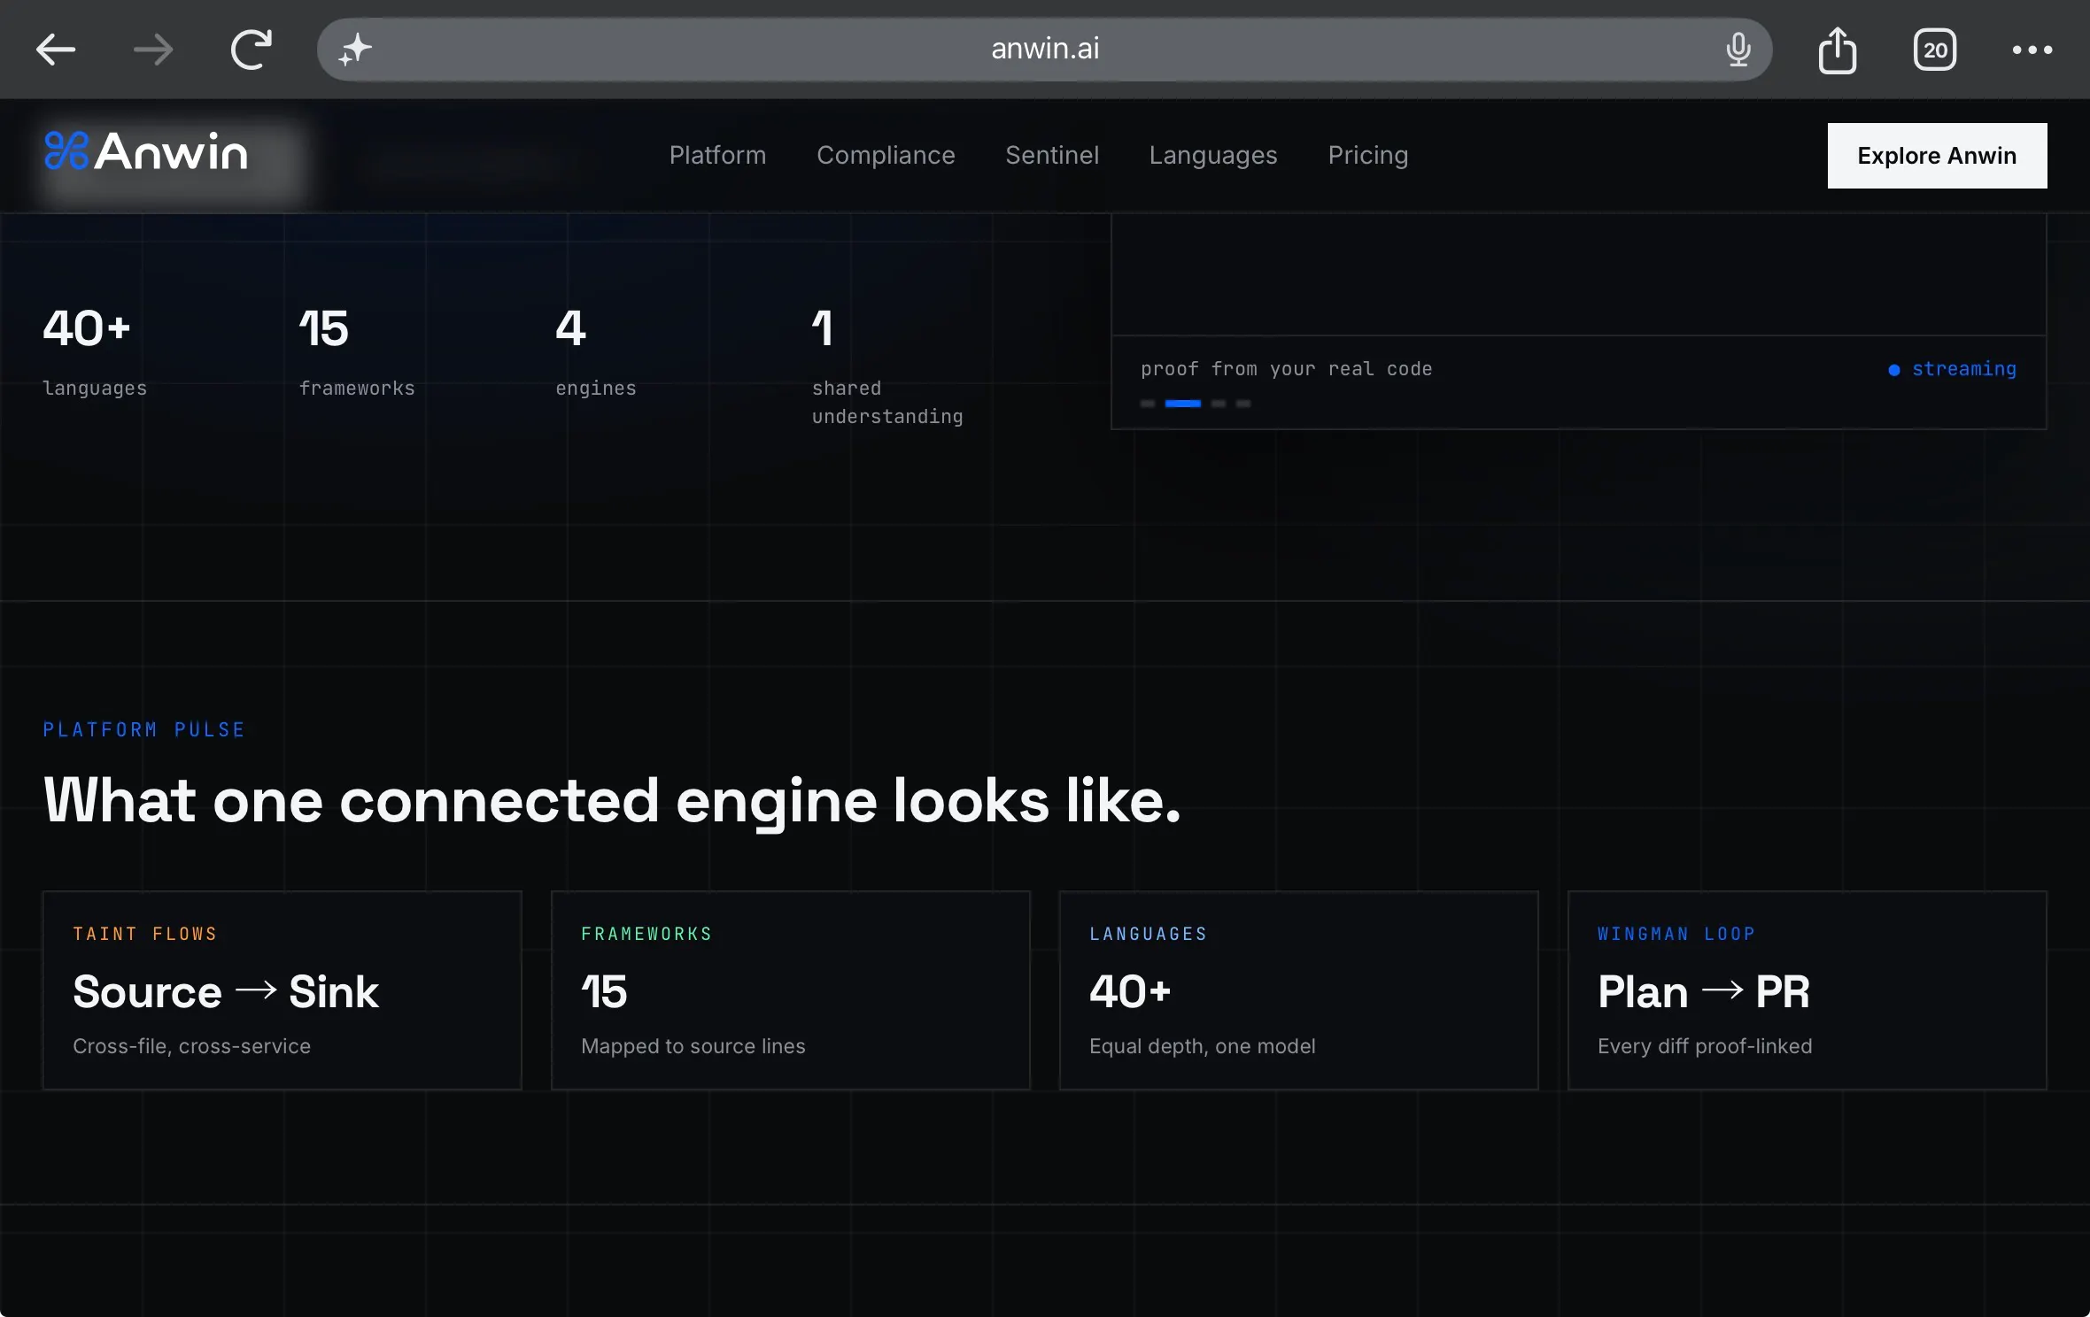Click the Explore Anwin button

tap(1937, 156)
